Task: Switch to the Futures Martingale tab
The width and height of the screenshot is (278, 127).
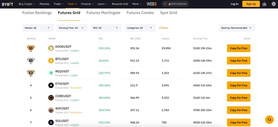Action: [103, 13]
